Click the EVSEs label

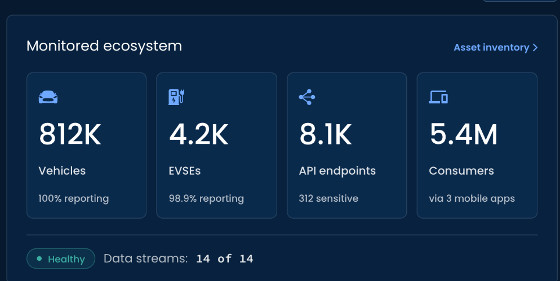(x=185, y=171)
